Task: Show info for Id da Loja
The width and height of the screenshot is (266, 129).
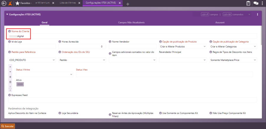Action: click(9, 42)
